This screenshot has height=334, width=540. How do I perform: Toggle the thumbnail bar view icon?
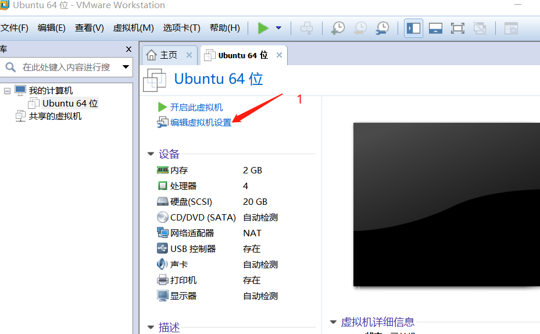(435, 28)
